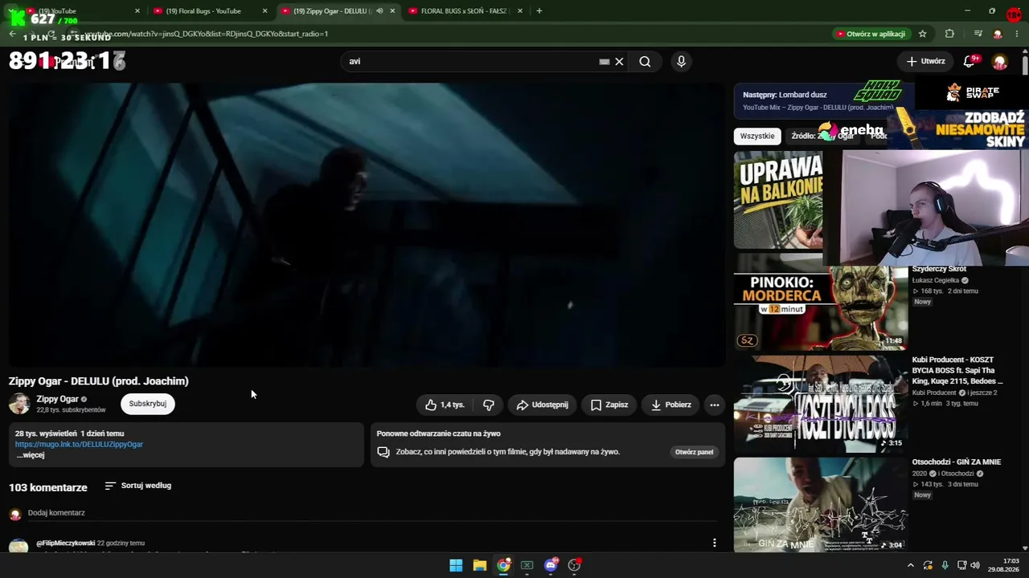Image resolution: width=1029 pixels, height=578 pixels.
Task: Open Xbox Game Bar app in taskbar
Action: coord(527,565)
